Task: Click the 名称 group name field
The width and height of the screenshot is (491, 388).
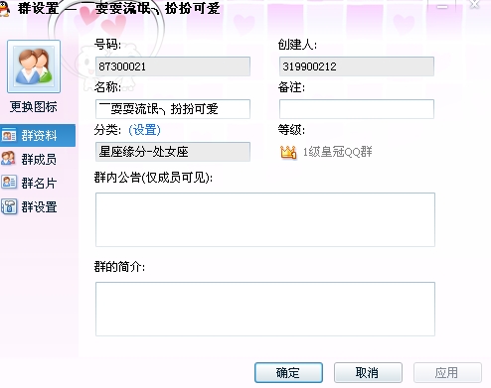Action: pos(173,109)
